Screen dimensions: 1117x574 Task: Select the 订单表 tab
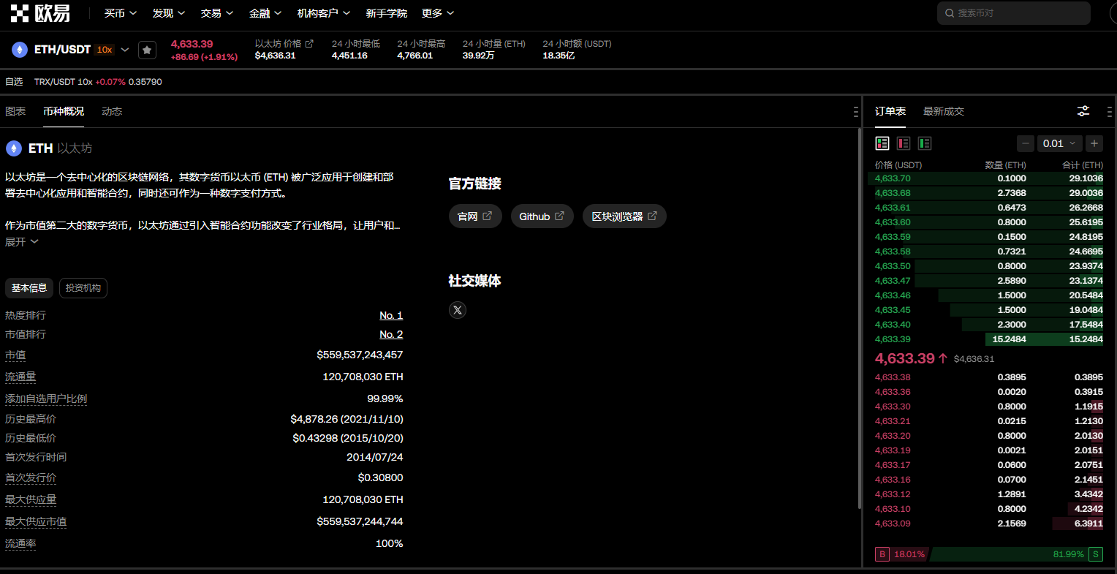[x=890, y=111]
